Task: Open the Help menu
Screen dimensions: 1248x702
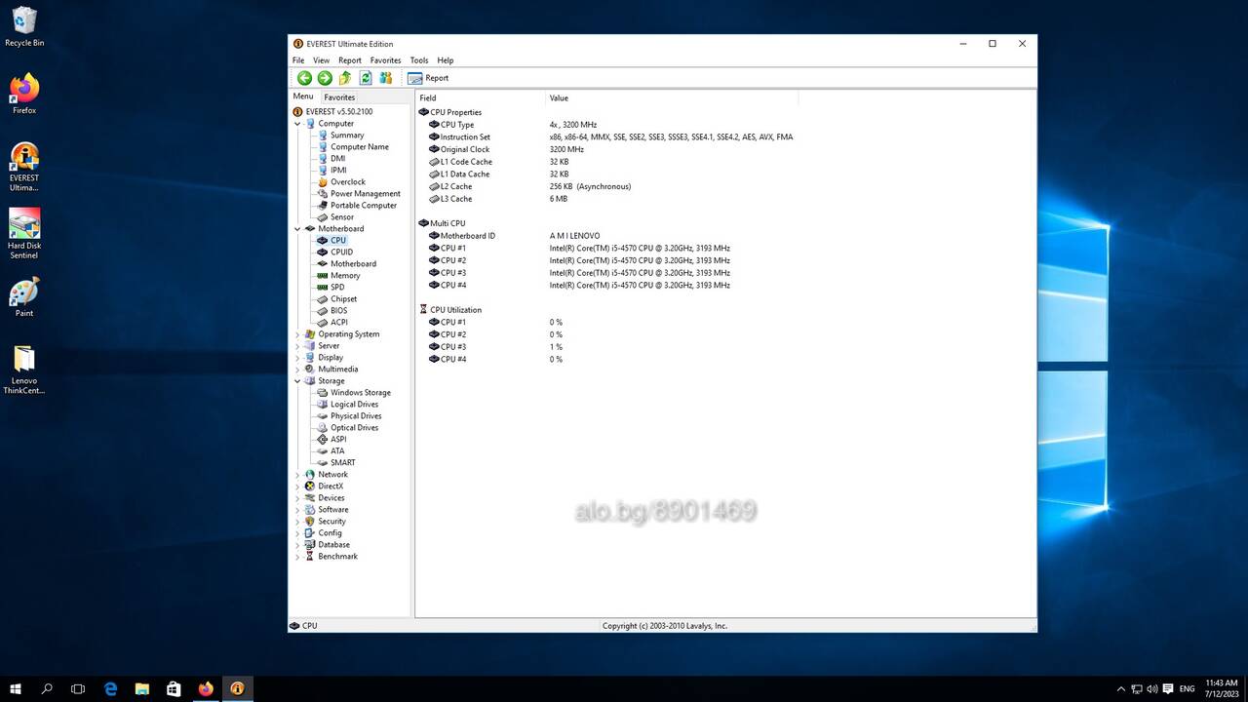Action: (446, 60)
